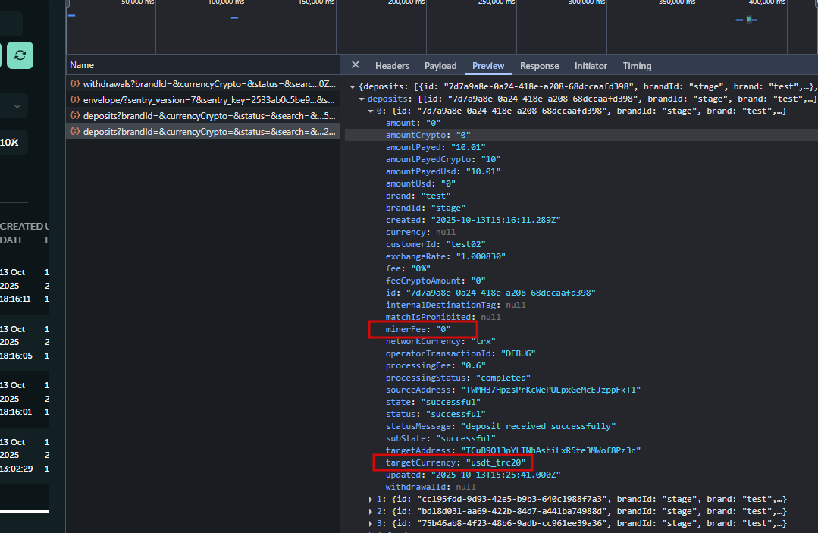Switch to the Headers tab
Image resolution: width=818 pixels, height=533 pixels.
pos(392,66)
